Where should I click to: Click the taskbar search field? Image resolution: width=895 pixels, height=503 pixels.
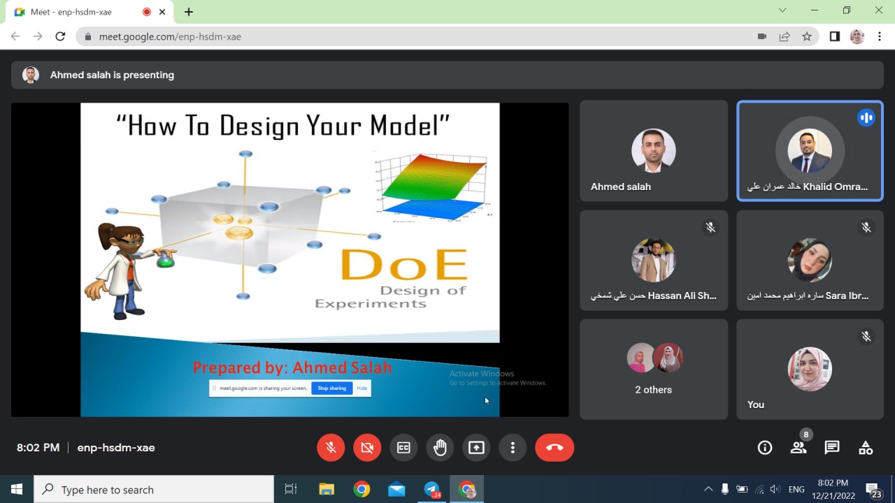tap(154, 488)
